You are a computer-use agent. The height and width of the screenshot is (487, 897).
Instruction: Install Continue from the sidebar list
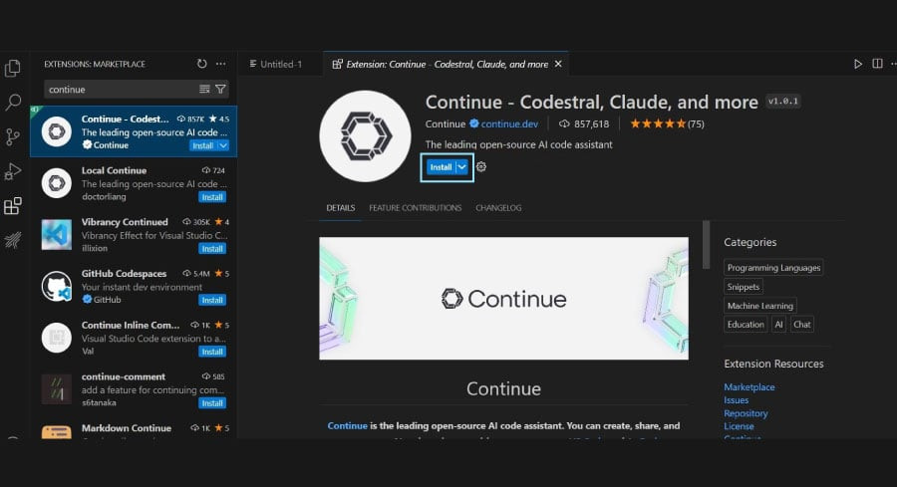[203, 145]
